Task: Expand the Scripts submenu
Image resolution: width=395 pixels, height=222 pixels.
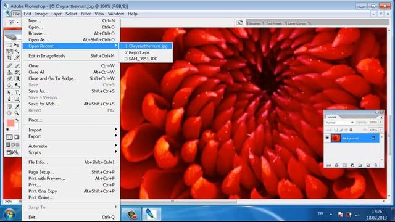Action: [71, 152]
